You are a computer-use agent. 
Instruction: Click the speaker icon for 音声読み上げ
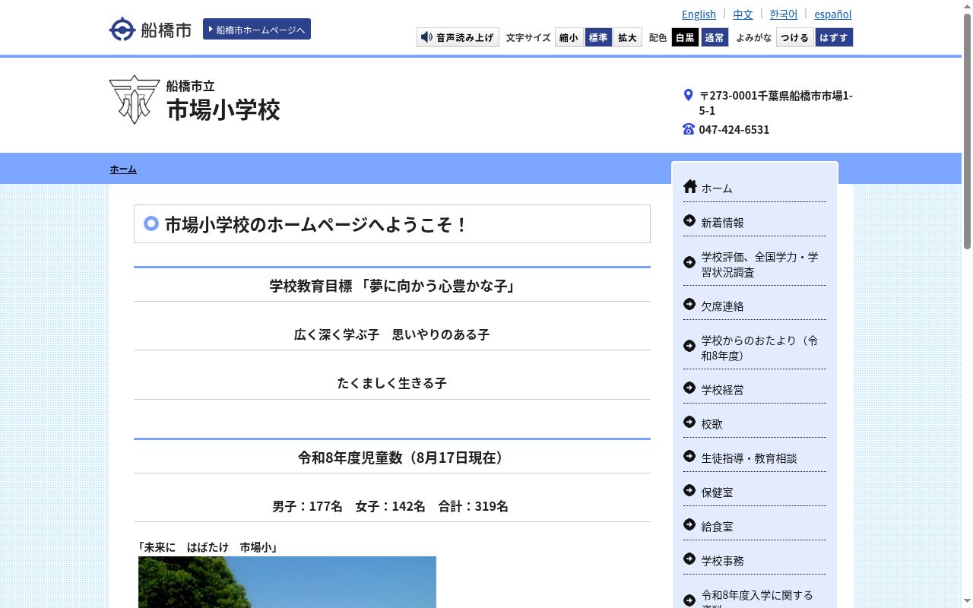click(x=426, y=37)
